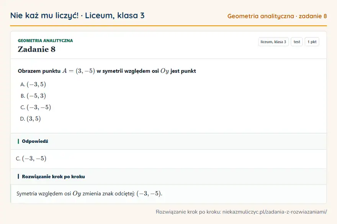The width and height of the screenshot is (337, 224).
Task: Select answer option B (−5, 3)
Action: (x=33, y=96)
